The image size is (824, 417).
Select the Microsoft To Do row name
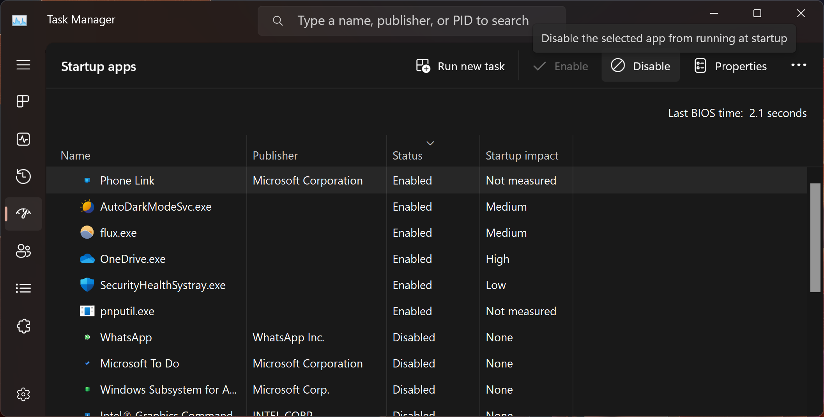point(140,364)
